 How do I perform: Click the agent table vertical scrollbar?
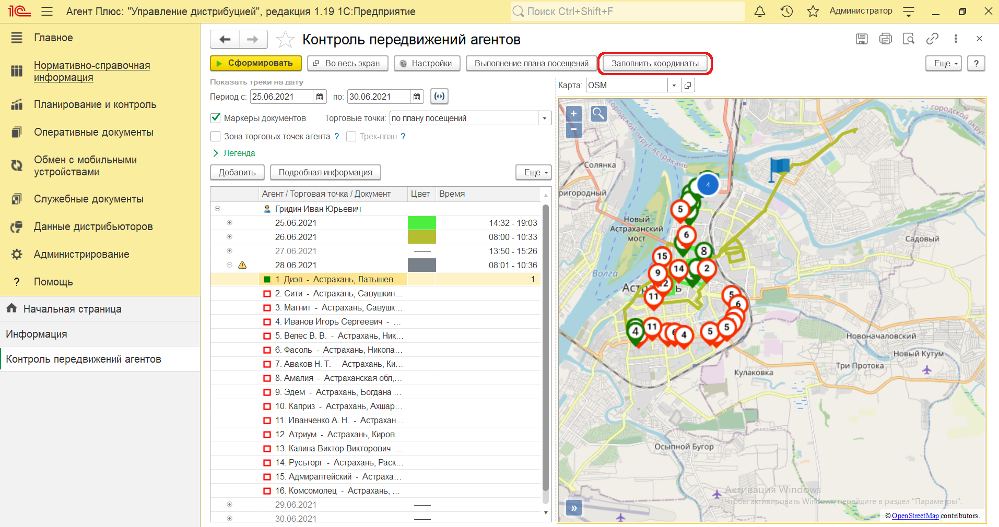pos(546,348)
